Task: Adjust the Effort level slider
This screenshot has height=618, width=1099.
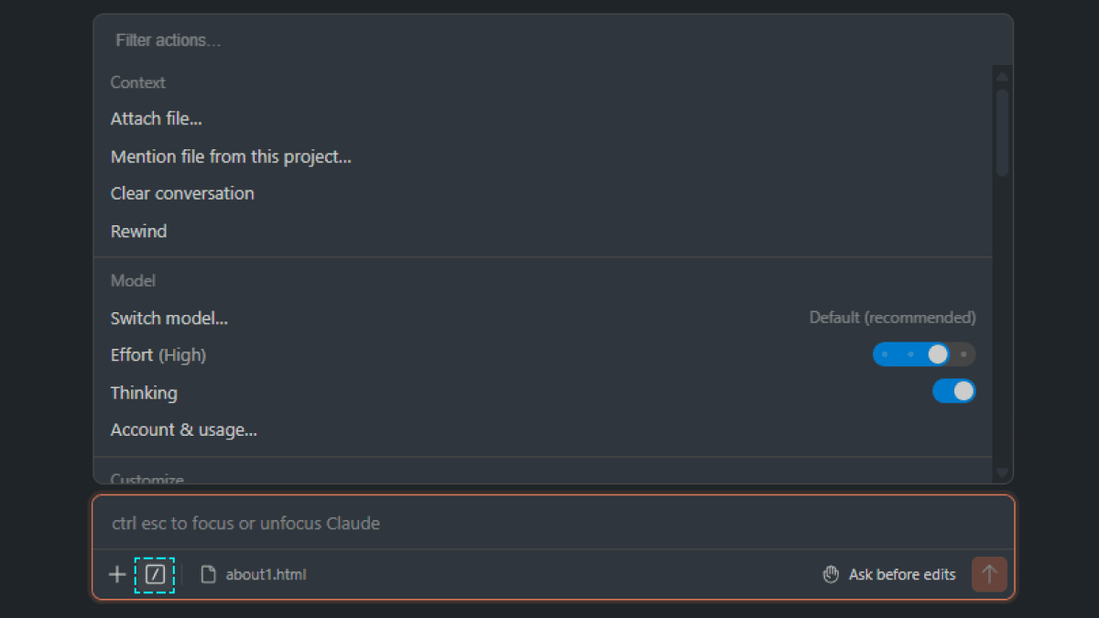Action: (x=923, y=354)
